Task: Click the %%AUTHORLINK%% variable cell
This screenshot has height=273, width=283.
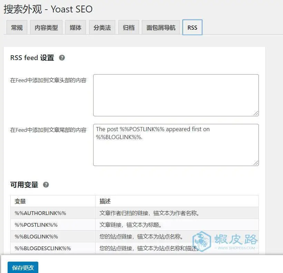Action: (x=53, y=213)
